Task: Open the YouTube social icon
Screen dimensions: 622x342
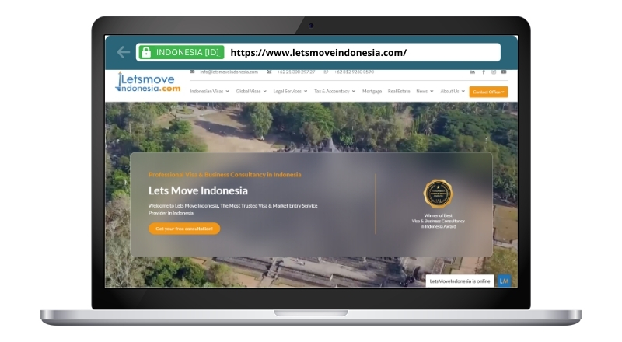Action: (x=504, y=72)
